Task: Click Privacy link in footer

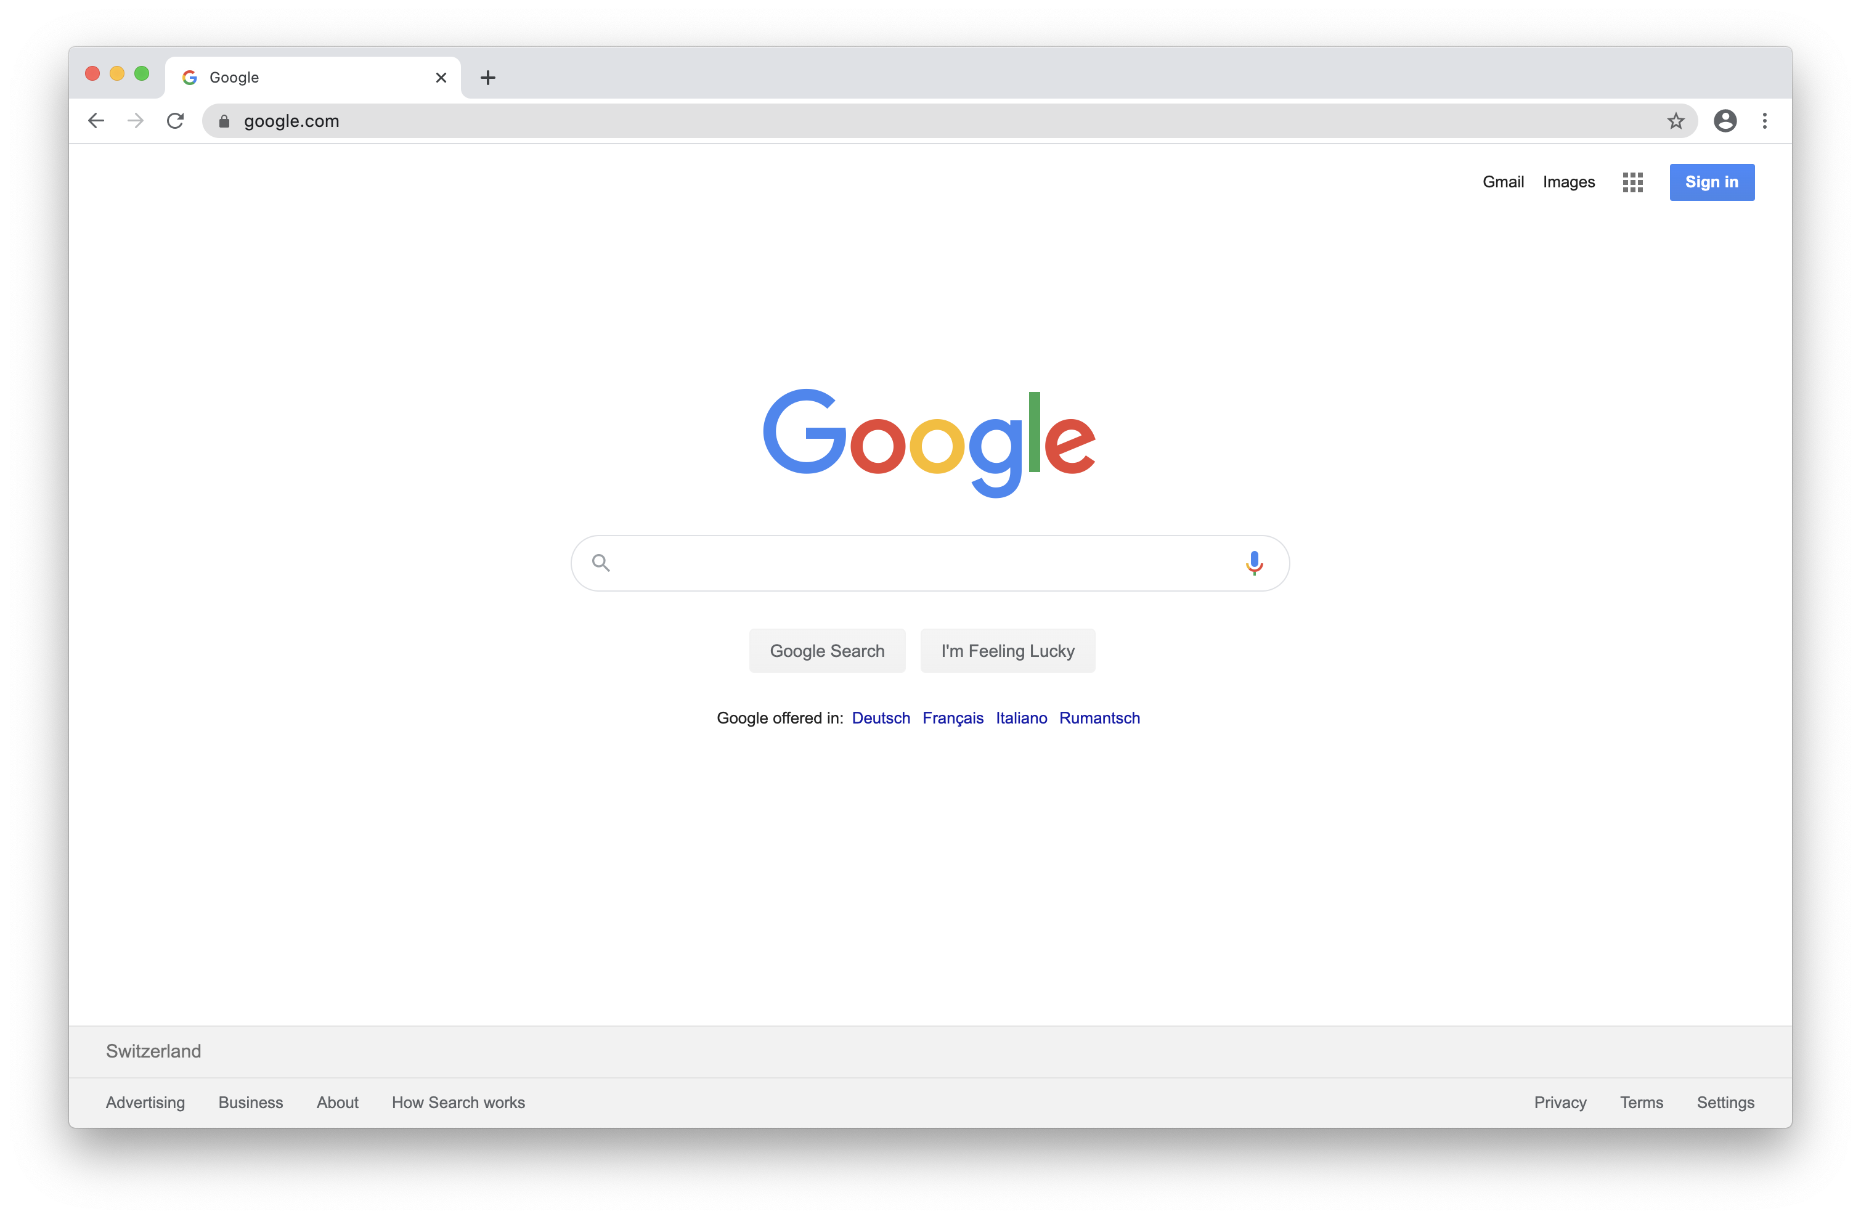Action: (1559, 1102)
